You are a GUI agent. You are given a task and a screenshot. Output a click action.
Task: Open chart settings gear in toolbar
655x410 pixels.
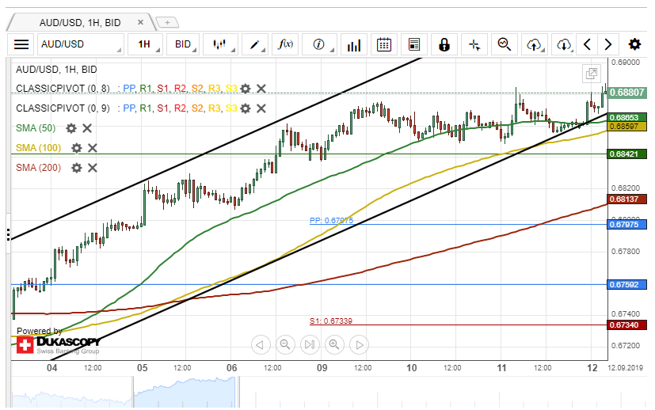[634, 44]
